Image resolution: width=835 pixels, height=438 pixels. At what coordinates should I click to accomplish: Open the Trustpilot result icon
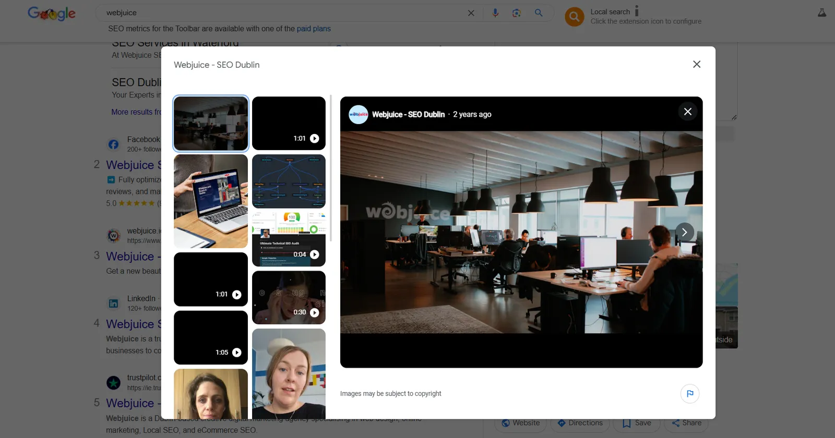coord(113,383)
